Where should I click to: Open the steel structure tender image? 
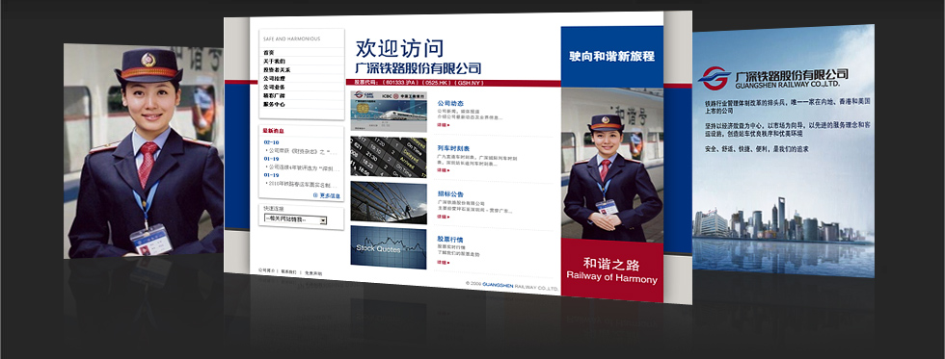coord(389,203)
